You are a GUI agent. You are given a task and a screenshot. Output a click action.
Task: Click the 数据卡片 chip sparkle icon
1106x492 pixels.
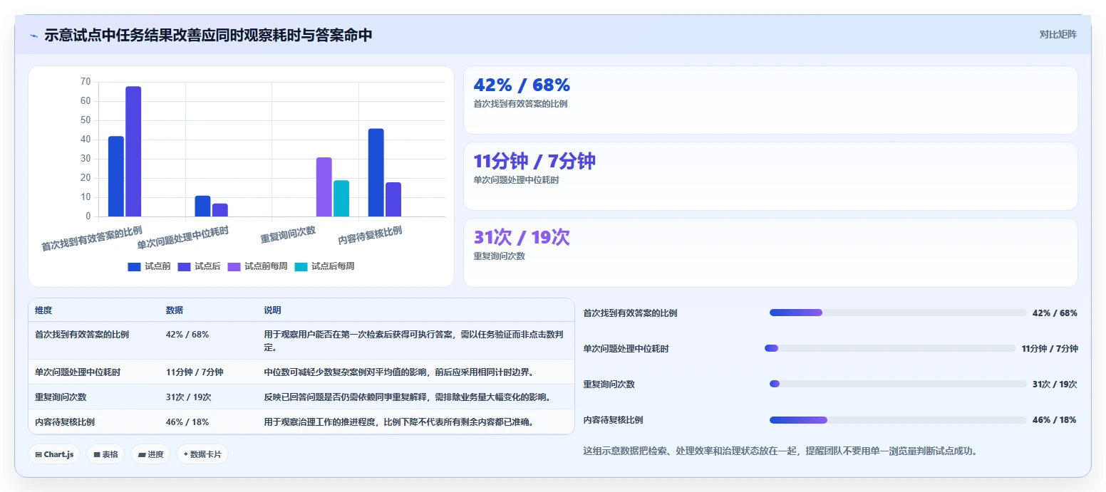click(186, 454)
